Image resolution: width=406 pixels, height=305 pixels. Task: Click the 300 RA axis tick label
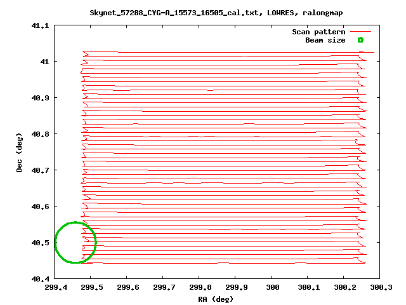pos(273,287)
